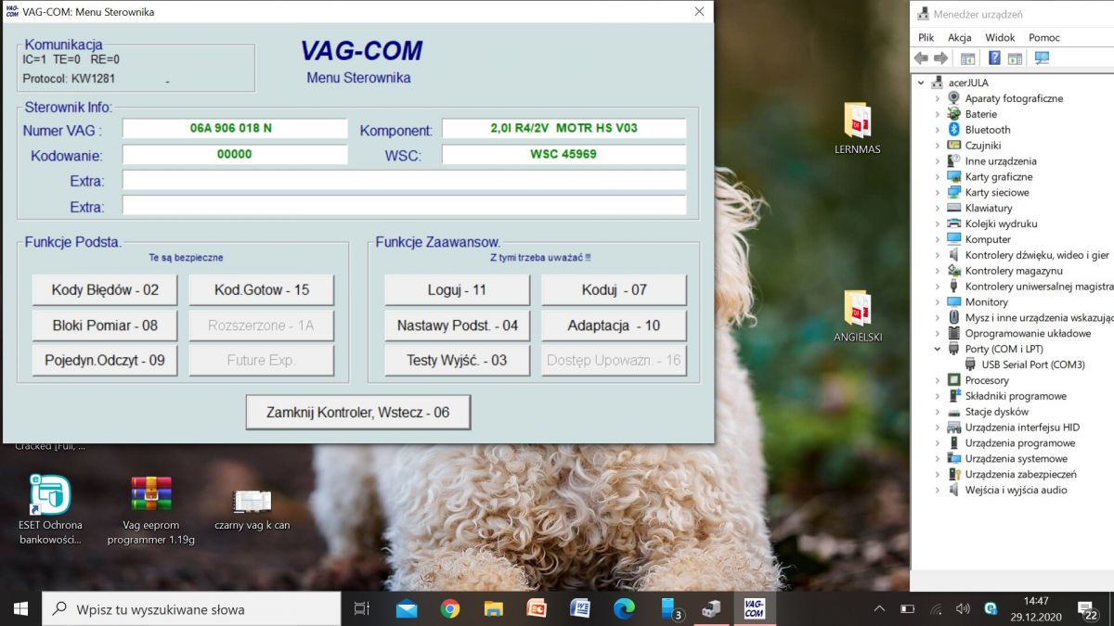Collapse Porty (COM i LPT) node
The height and width of the screenshot is (626, 1114).
click(x=937, y=349)
